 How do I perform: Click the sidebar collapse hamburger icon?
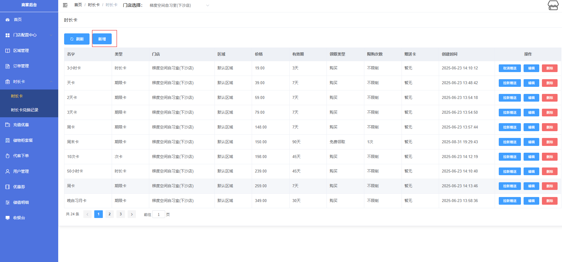coord(65,5)
